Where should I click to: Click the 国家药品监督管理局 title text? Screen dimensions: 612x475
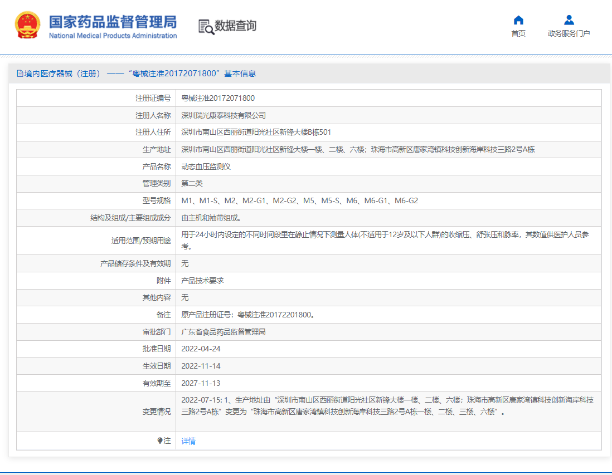coord(113,22)
